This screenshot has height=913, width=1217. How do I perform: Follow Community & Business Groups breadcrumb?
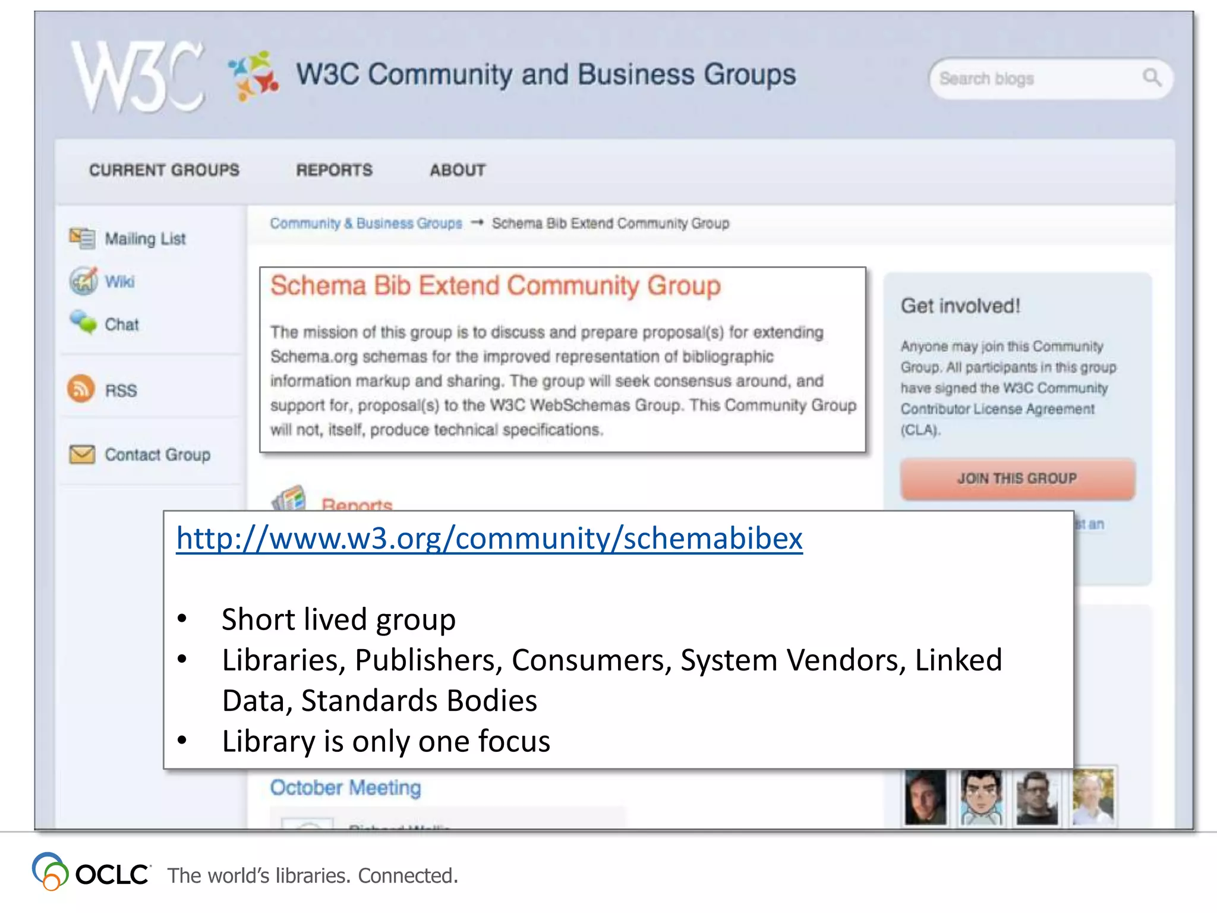365,223
